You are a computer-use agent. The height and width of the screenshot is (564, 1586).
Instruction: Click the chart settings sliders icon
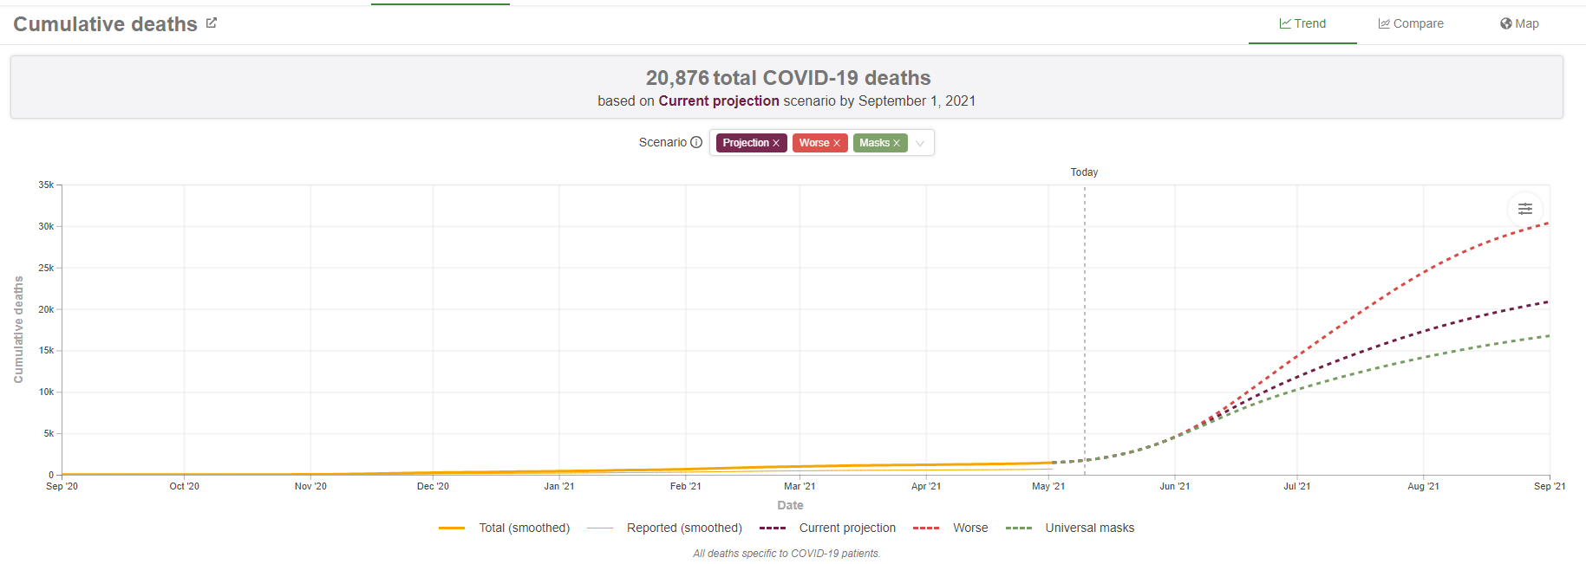[1524, 209]
